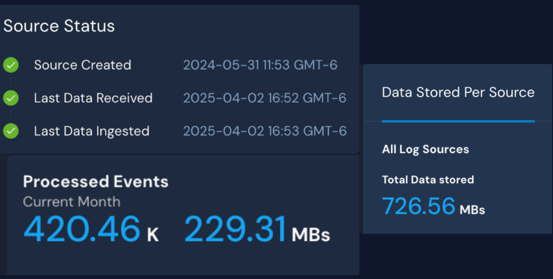This screenshot has width=553, height=279.
Task: Click the K unit after 420.46
Action: 152,234
